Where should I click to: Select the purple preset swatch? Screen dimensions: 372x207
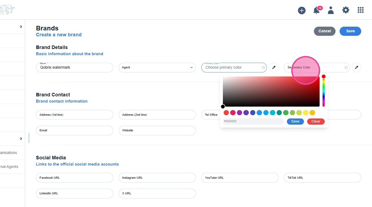coord(239,113)
